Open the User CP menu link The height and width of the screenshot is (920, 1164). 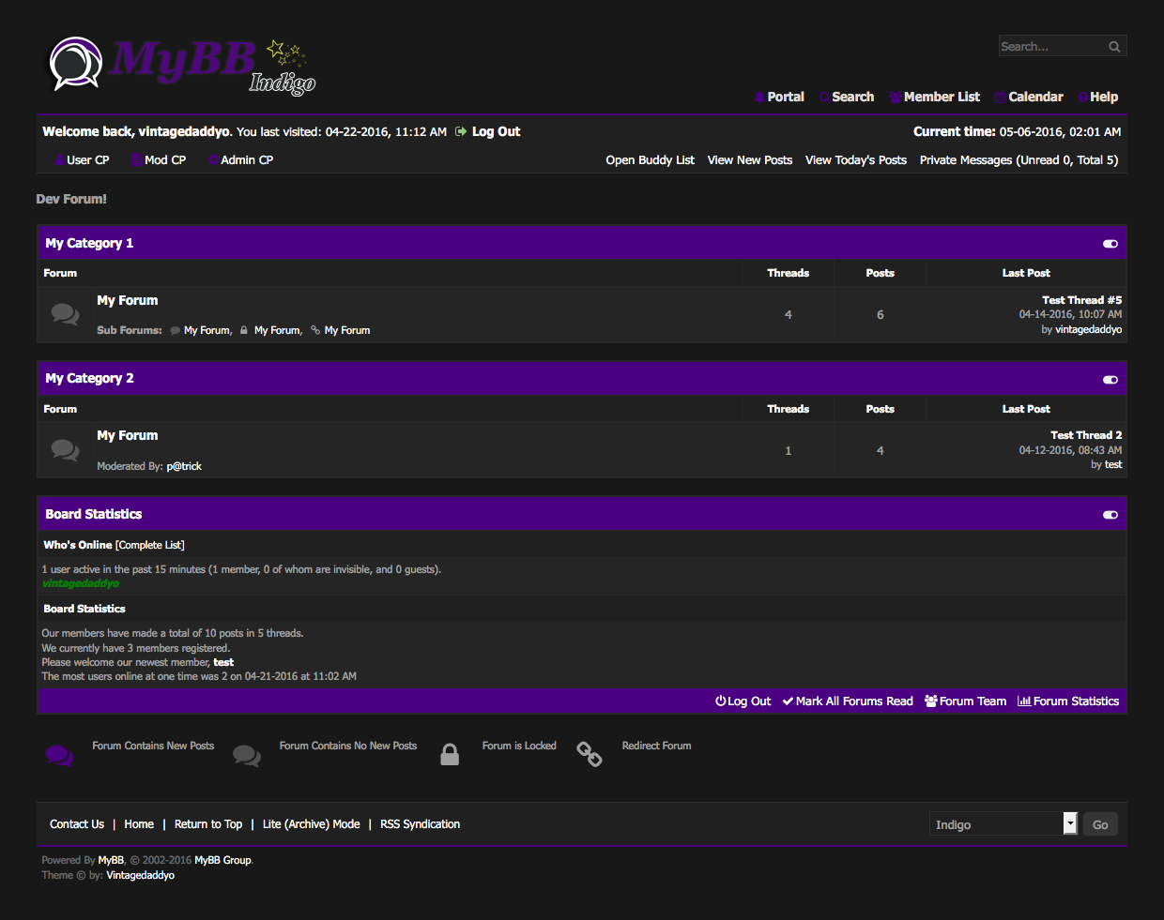coord(88,160)
